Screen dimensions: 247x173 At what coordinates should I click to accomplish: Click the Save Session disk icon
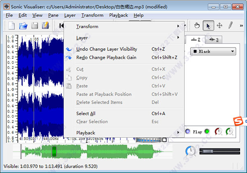(x=35, y=26)
